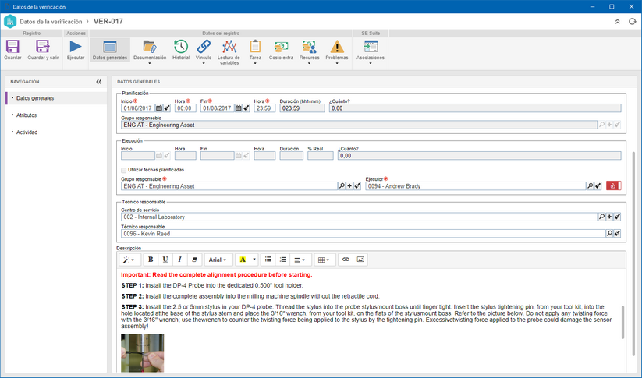Clear Técnico responsable field
Viewport: 642px width, 378px height.
pyautogui.click(x=617, y=234)
